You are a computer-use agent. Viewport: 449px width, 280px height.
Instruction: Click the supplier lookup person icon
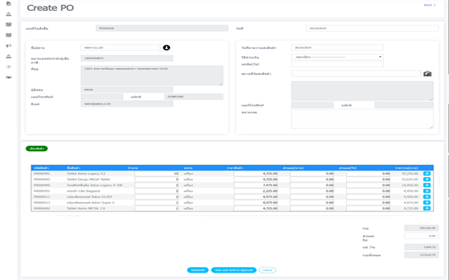pyautogui.click(x=166, y=48)
